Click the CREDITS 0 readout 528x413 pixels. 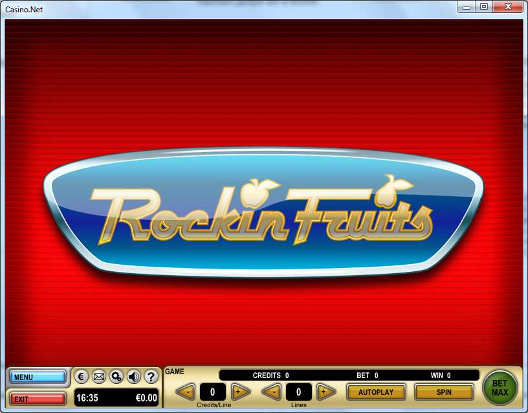(x=270, y=375)
